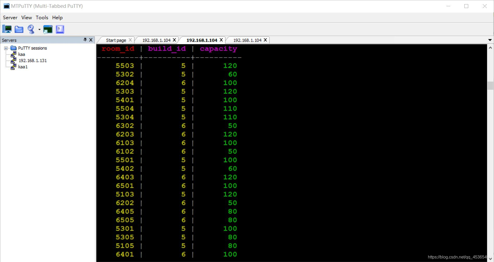Click the 192.168.1.131 session icon
This screenshot has height=262, width=494.
14,61
